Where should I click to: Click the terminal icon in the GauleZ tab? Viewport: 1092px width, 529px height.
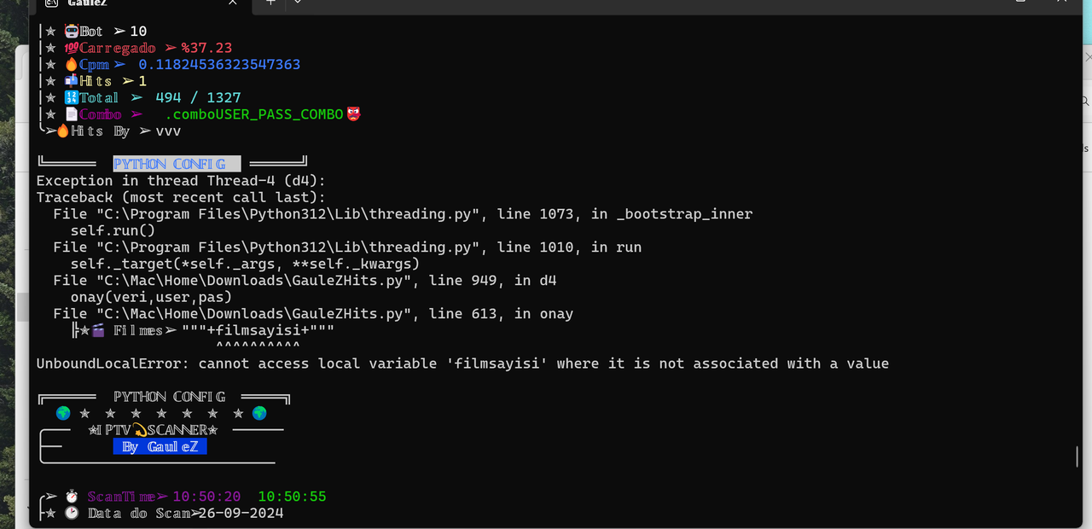pos(51,3)
